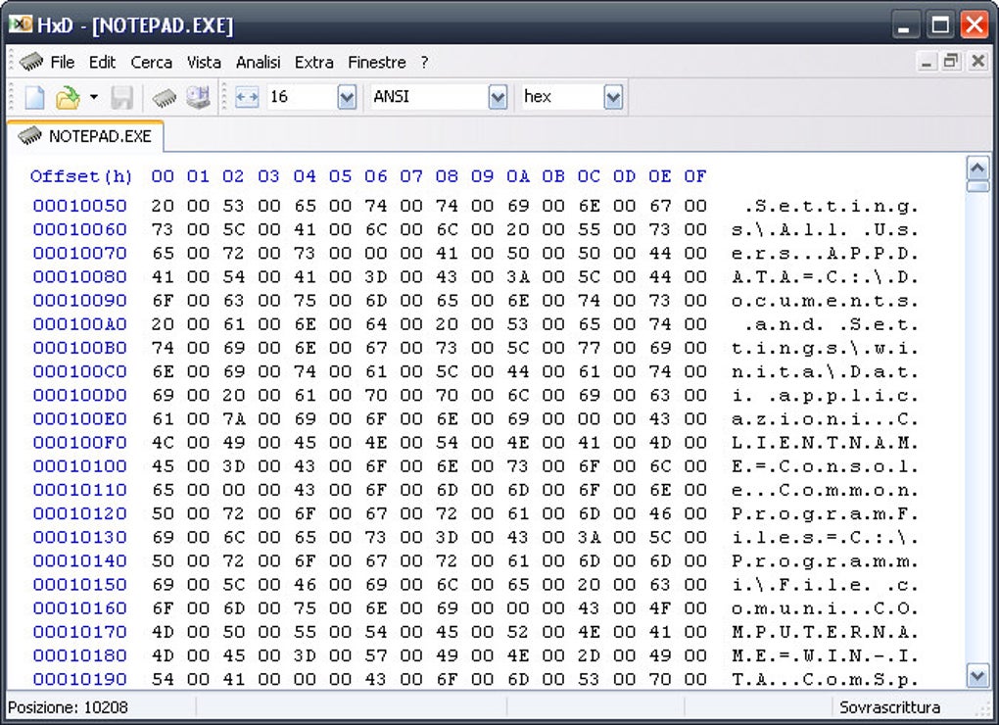Click the Open disk icon in toolbar

[x=198, y=97]
